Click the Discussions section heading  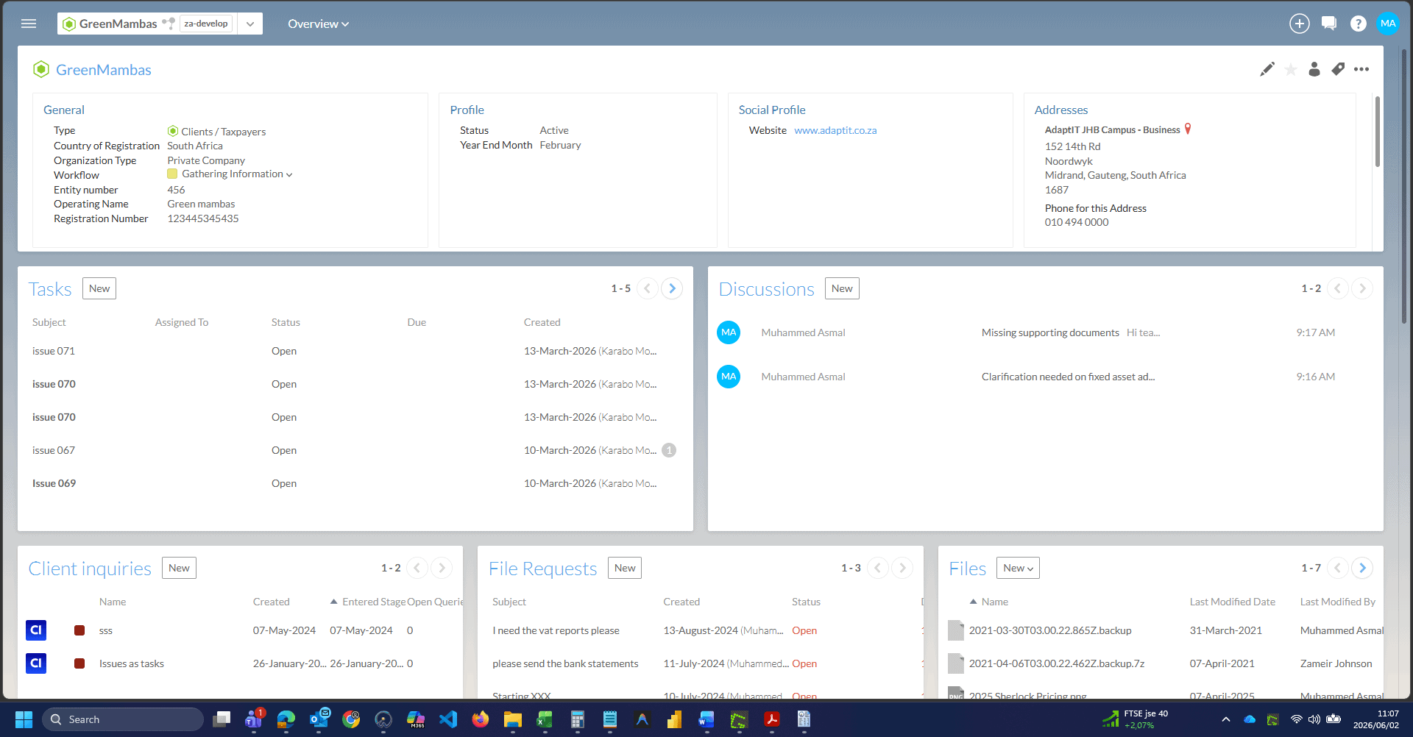click(x=766, y=289)
